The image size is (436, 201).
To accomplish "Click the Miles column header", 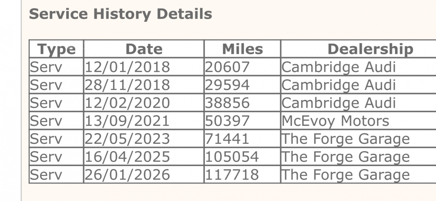I will (x=242, y=49).
